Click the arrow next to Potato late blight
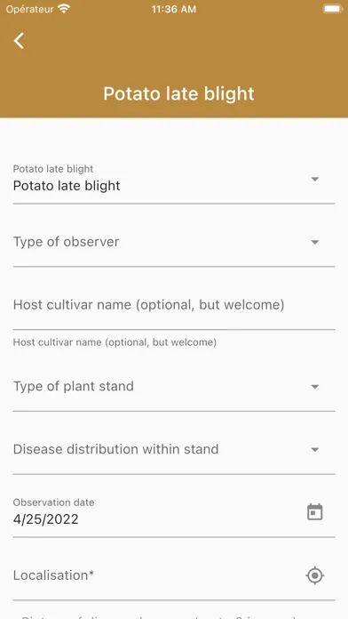The image size is (348, 619). (x=314, y=180)
